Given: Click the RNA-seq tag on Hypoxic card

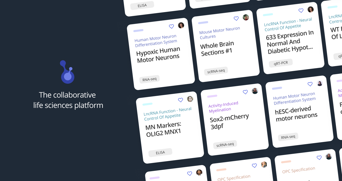Looking at the screenshot, I should (149, 79).
